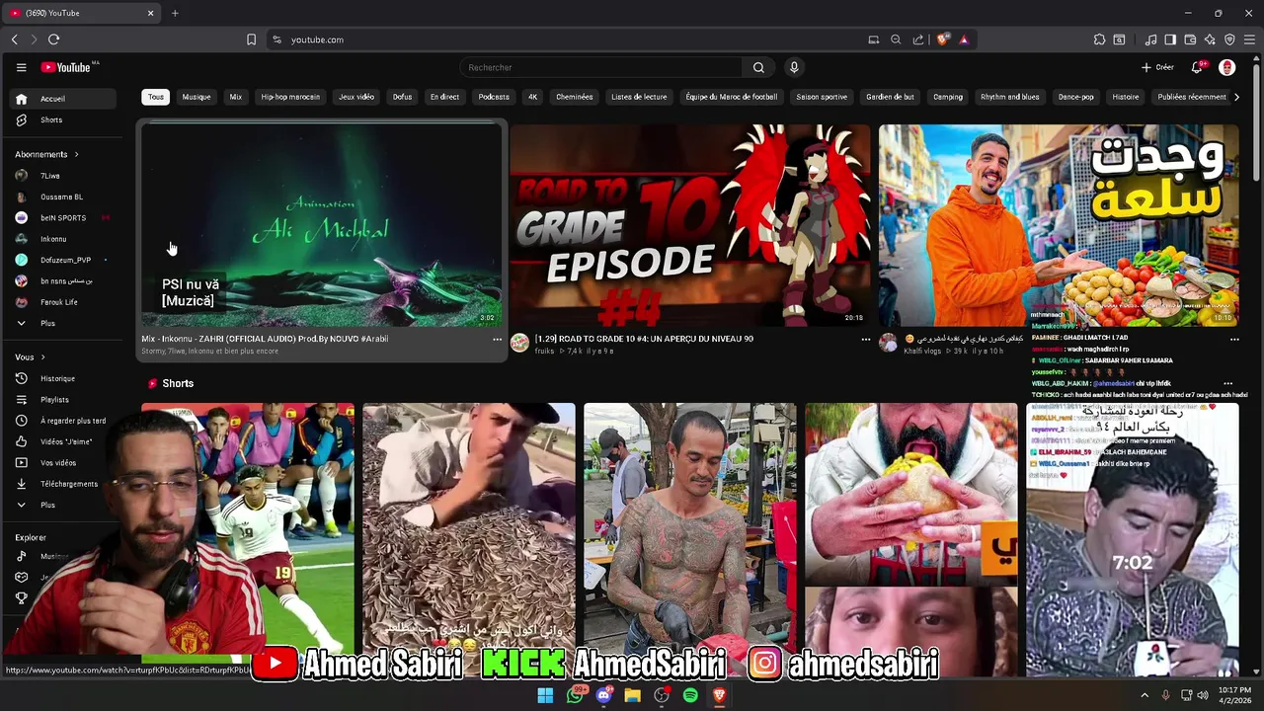
Task: Open the YouTube hamburger guide menu
Action: pyautogui.click(x=21, y=67)
